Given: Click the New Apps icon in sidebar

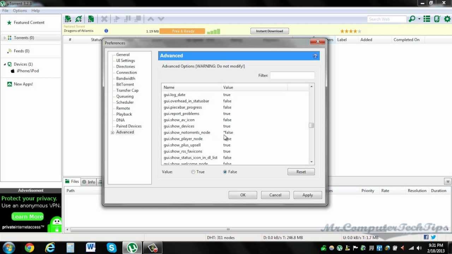Looking at the screenshot, I should pos(10,84).
